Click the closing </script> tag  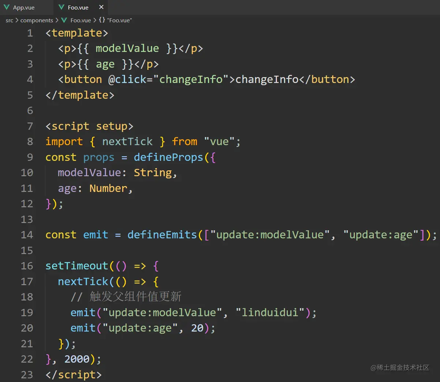(74, 375)
